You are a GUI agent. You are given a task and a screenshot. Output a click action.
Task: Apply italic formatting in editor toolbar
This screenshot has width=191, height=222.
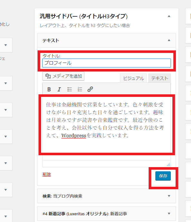click(x=59, y=89)
